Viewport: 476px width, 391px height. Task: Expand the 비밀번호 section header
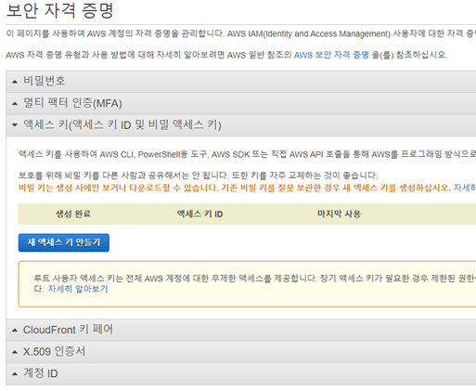[x=45, y=81]
